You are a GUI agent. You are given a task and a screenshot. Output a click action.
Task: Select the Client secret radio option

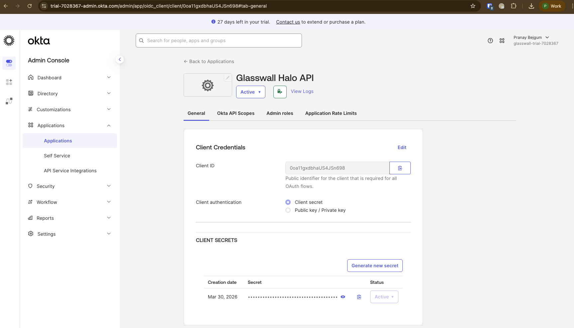(288, 202)
